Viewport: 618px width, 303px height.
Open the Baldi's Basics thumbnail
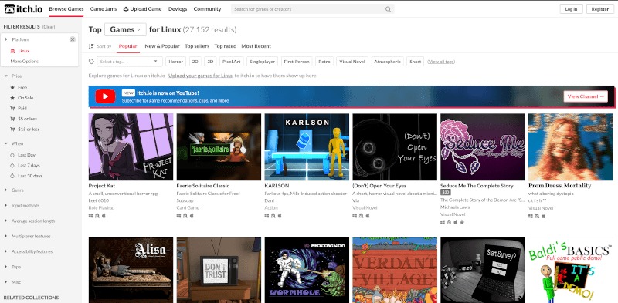point(570,270)
